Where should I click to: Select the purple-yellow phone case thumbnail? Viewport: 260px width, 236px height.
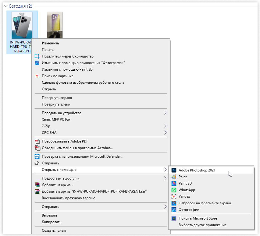coord(55,25)
